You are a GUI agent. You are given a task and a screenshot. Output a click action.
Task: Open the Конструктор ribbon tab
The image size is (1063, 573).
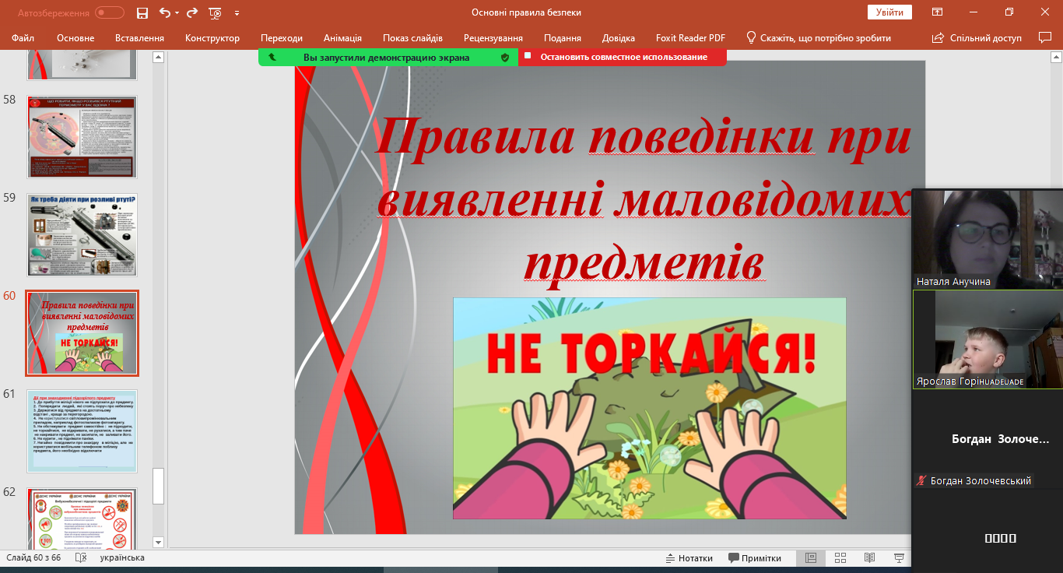point(212,37)
